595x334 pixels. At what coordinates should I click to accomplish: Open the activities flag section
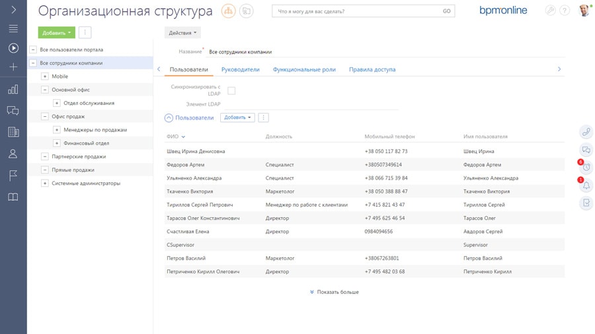(13, 176)
